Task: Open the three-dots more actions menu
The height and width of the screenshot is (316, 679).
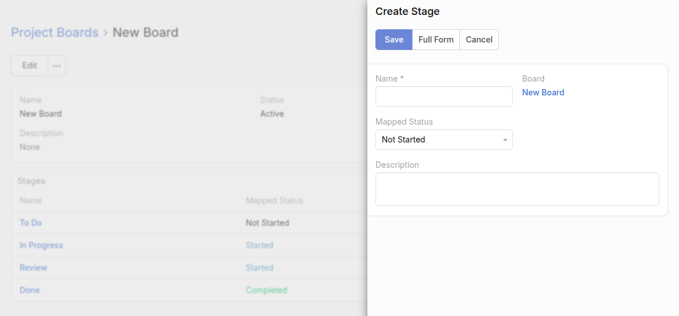Action: (57, 66)
